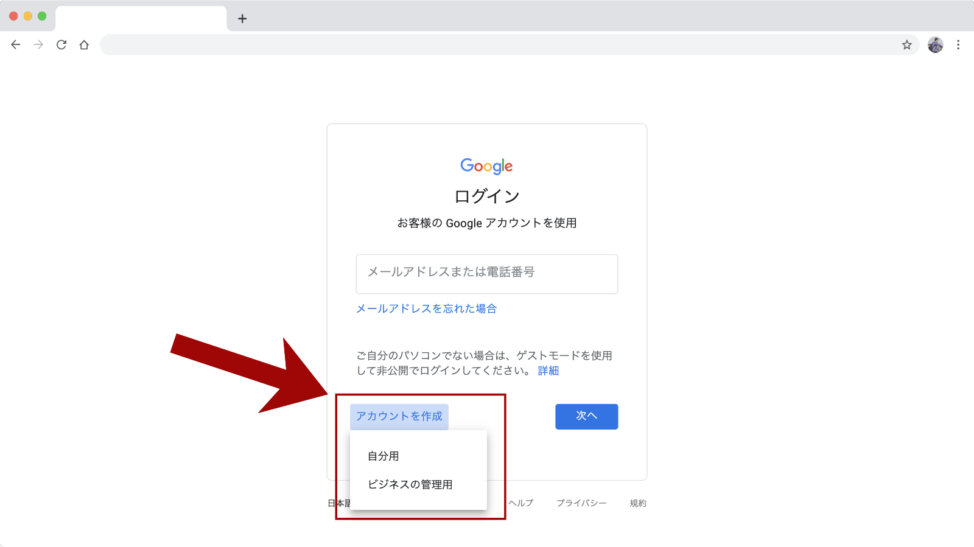Open the 規約 footer link

point(638,503)
